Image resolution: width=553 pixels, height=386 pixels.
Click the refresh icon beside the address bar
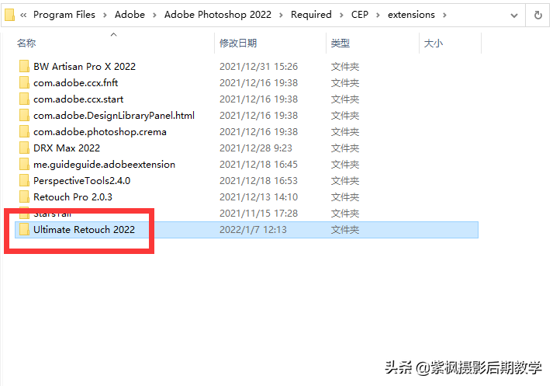pyautogui.click(x=537, y=16)
